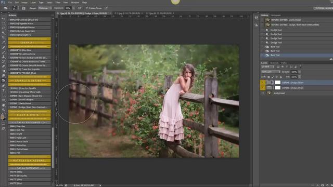333x187 pixels.
Task: Select the Quick Selection tool
Action: coord(4,33)
